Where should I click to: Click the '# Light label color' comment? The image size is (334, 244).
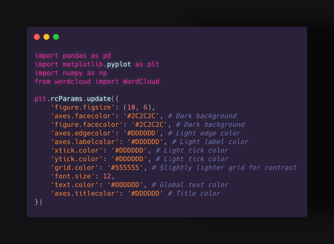coord(214,142)
